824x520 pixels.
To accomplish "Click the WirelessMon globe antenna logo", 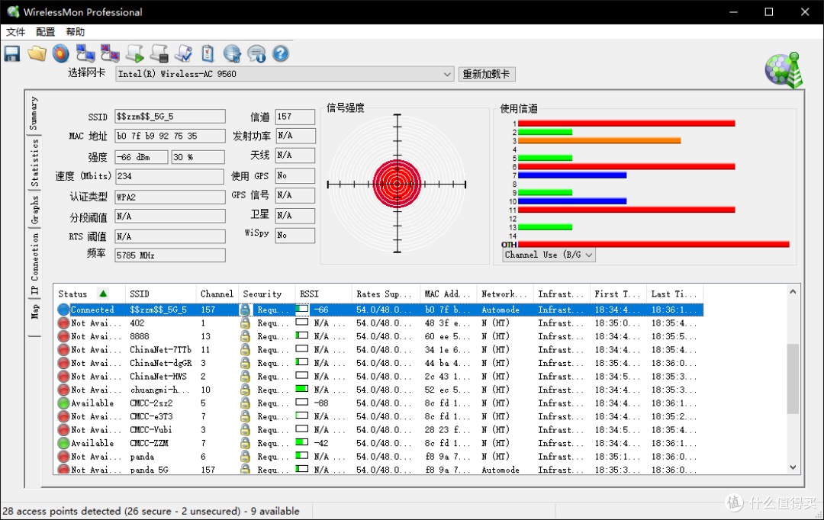I will point(784,70).
